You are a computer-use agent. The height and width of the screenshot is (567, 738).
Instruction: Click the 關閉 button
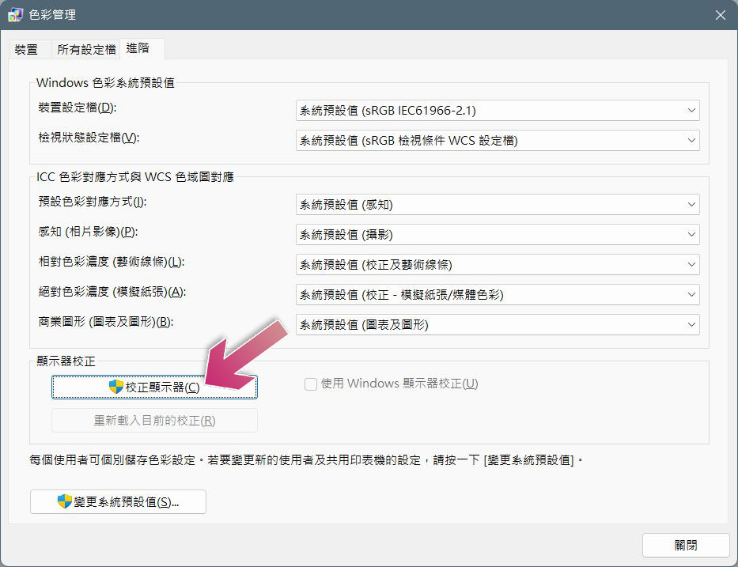[686, 546]
